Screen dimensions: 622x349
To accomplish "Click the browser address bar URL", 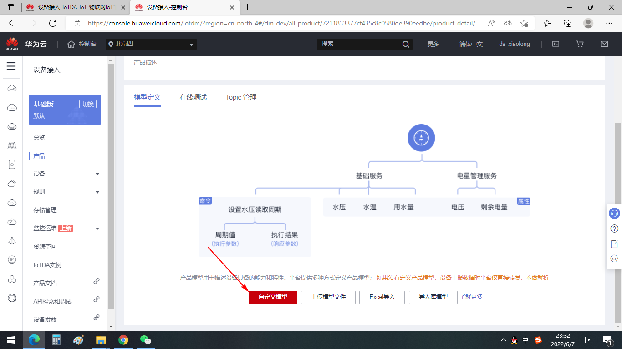I will (x=283, y=23).
